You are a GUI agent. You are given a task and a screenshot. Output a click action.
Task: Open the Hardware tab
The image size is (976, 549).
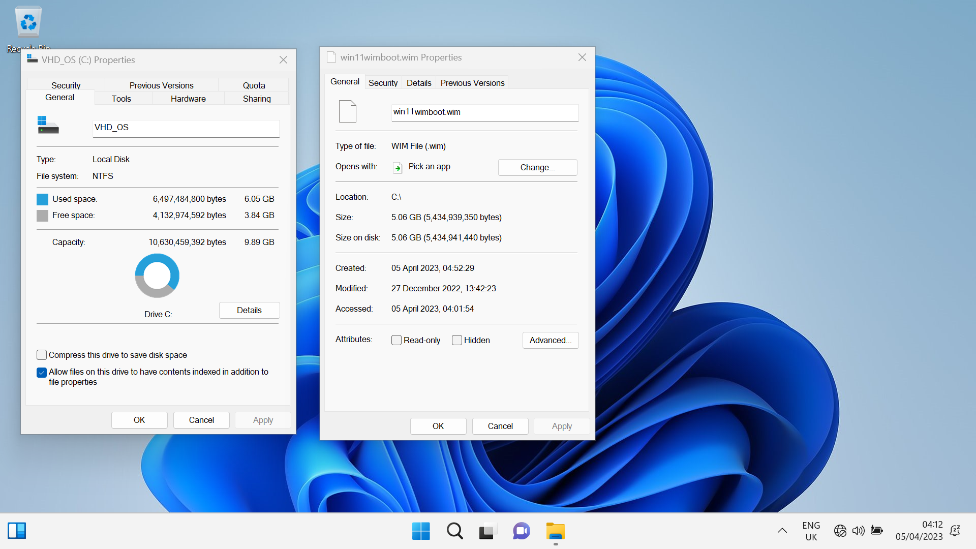coord(188,98)
